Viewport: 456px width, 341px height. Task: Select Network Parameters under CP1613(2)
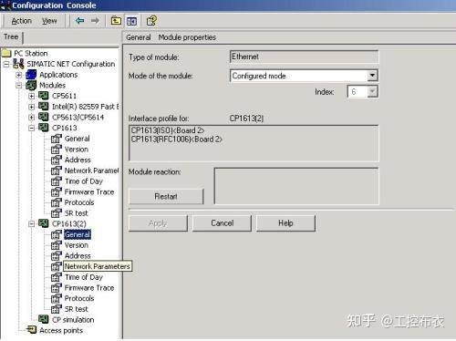[x=98, y=266]
